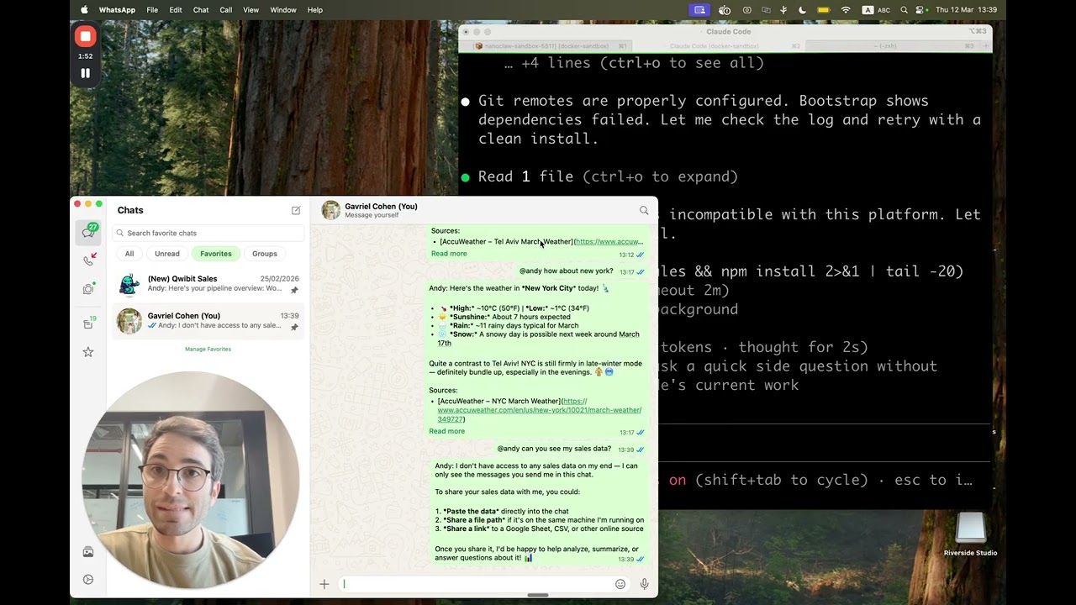Open the Call menu
The height and width of the screenshot is (605, 1076).
[x=226, y=10]
